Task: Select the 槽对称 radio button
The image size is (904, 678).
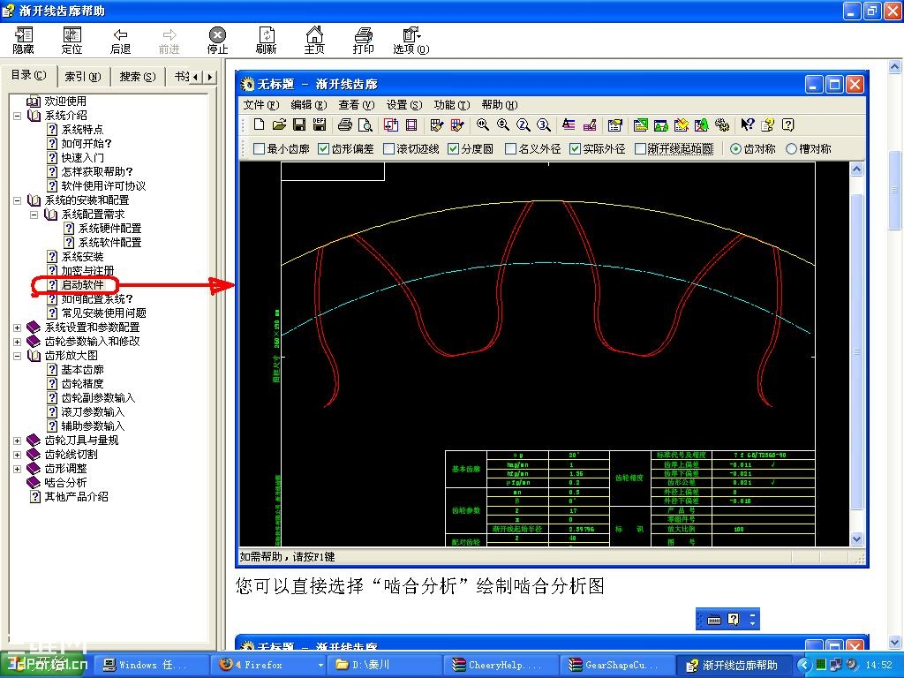Action: 792,148
